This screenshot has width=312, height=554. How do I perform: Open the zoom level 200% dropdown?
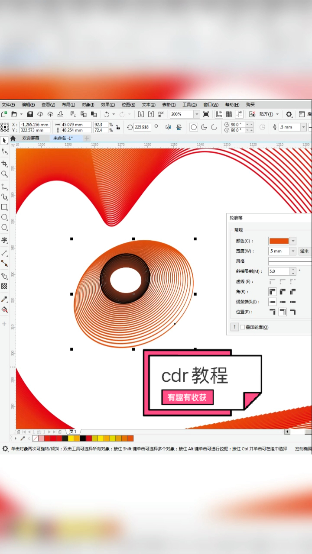pos(197,114)
